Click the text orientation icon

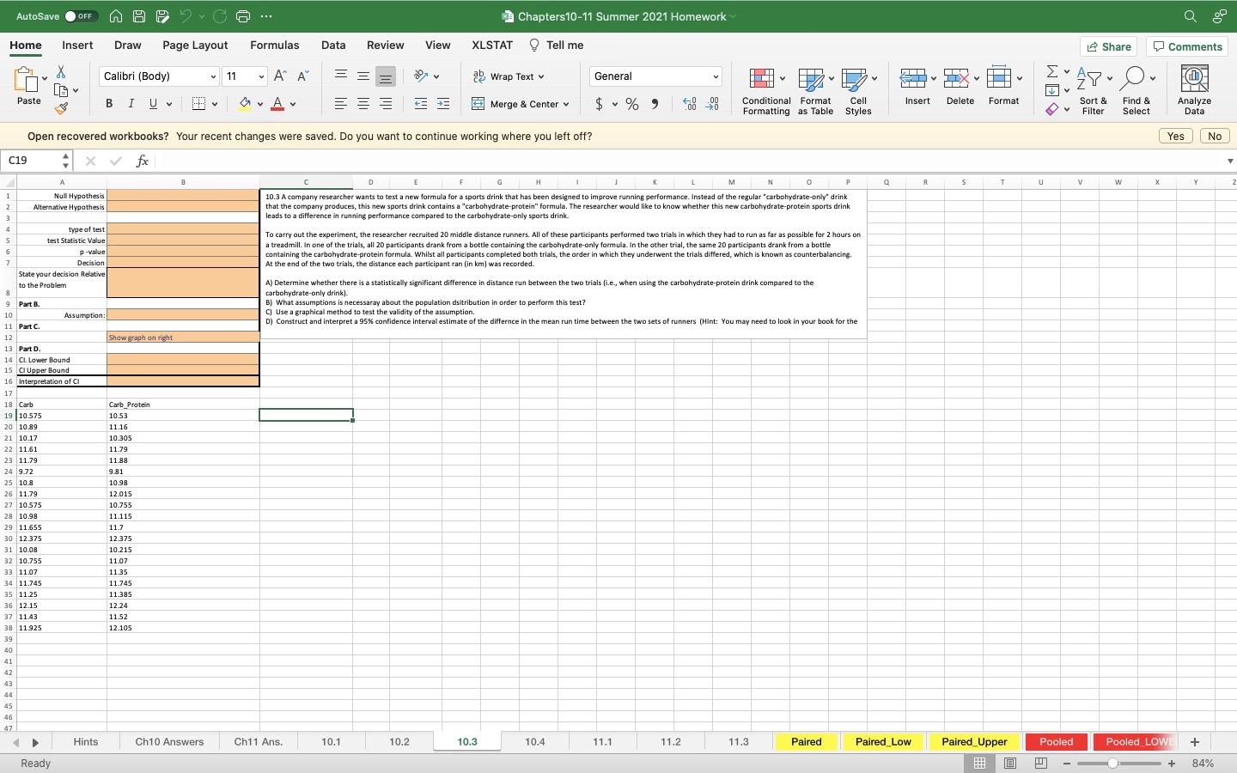tap(421, 76)
